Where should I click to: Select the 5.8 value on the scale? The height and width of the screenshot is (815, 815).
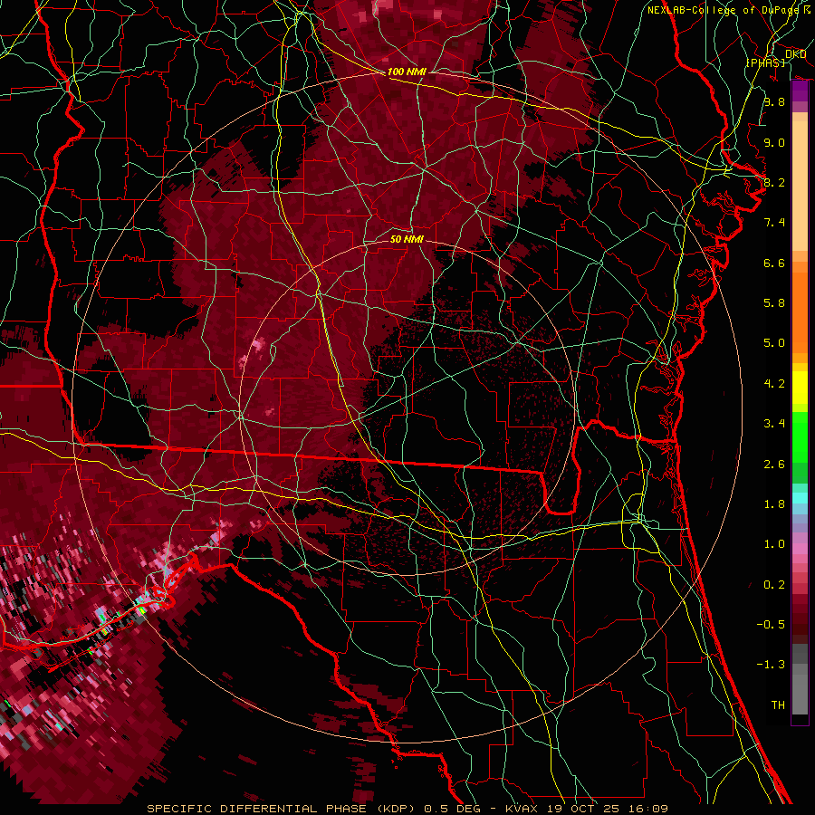(x=774, y=303)
